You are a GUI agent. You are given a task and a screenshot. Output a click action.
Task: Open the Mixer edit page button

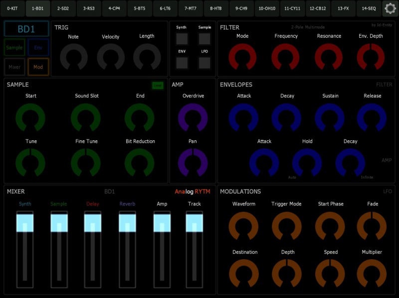coord(14,67)
